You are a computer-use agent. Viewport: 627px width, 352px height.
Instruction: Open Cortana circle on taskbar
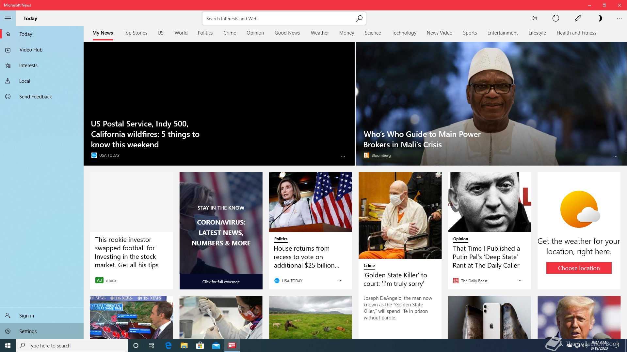136,345
